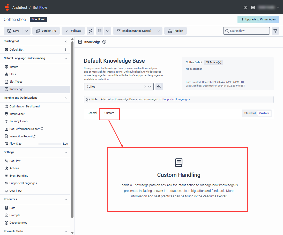Select the Custom handling mode toggle
Image resolution: width=283 pixels, height=235 pixels.
(x=264, y=113)
